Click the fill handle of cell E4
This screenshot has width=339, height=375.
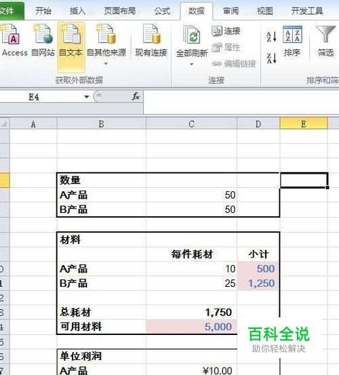(x=327, y=187)
